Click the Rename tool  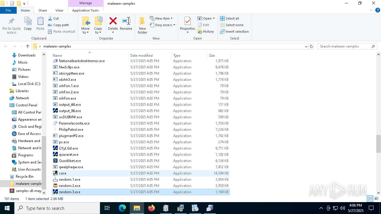coord(126,24)
